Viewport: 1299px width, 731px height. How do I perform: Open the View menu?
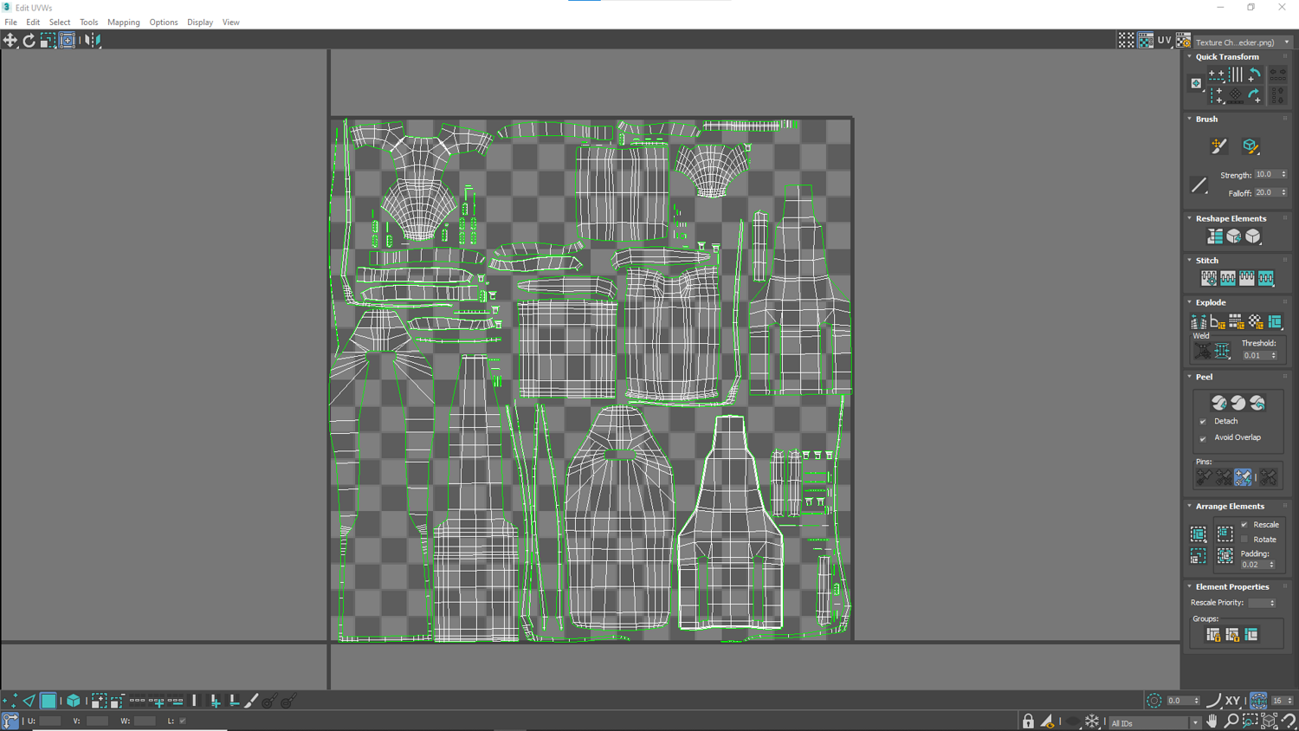pos(230,23)
